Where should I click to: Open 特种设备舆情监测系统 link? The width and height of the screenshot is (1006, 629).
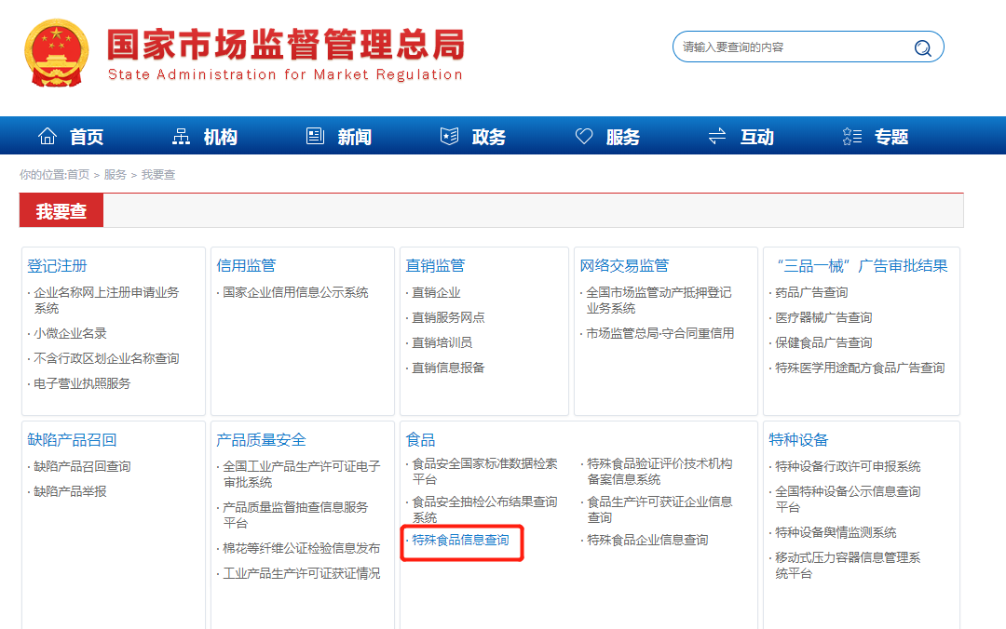tap(836, 532)
